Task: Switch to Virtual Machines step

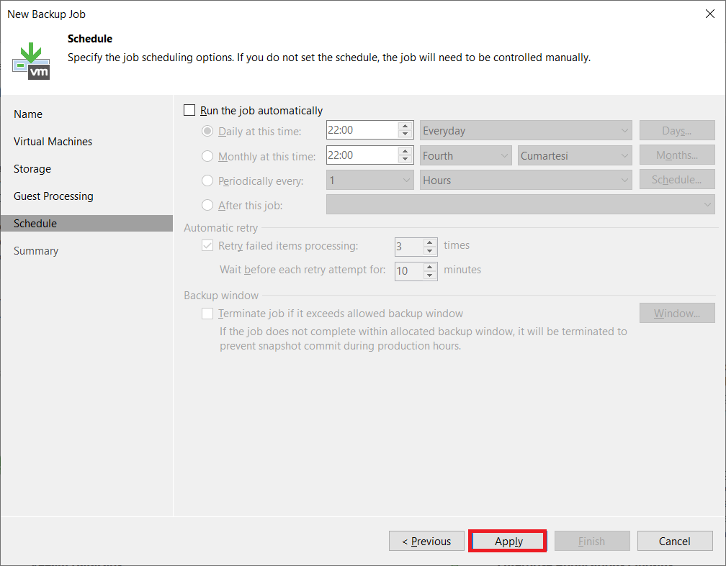Action: (x=53, y=142)
